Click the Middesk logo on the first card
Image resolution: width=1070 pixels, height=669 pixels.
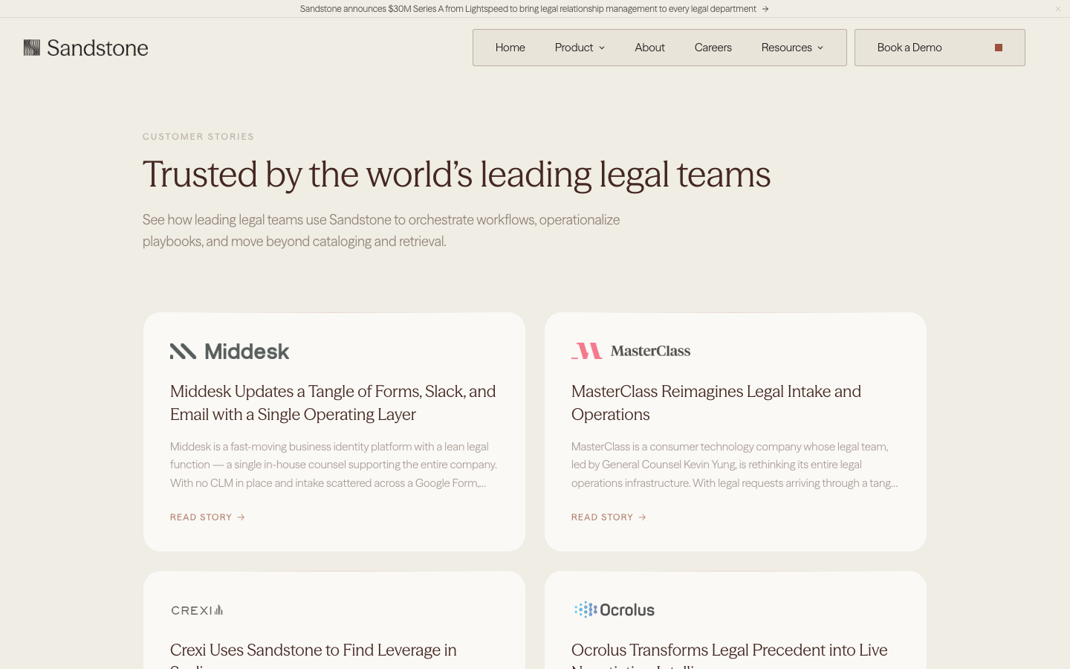230,352
